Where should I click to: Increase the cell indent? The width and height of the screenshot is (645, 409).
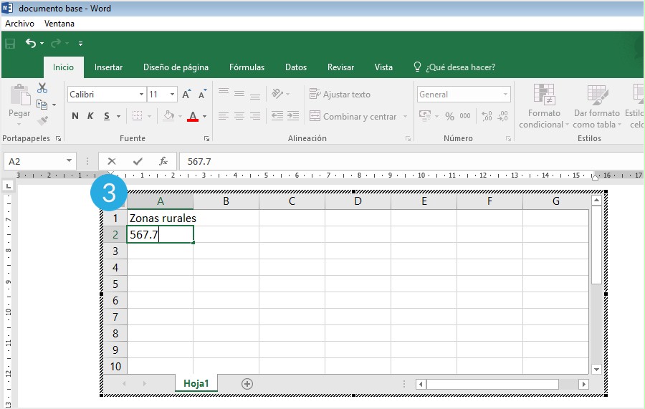coord(293,116)
